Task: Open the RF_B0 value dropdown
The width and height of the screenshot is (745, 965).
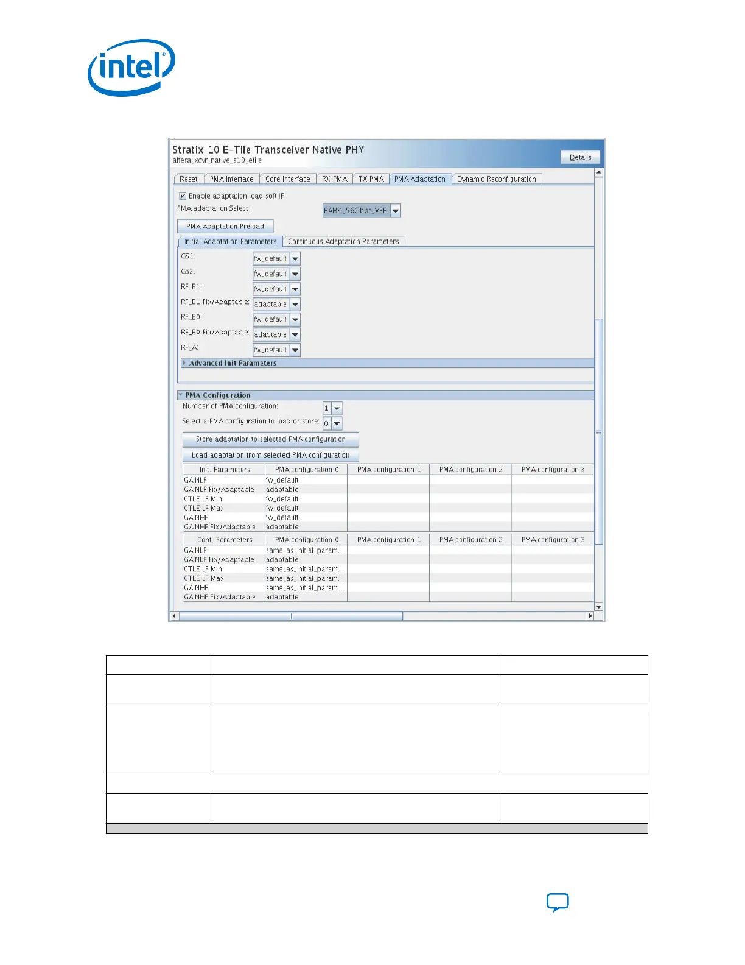Action: 276,319
